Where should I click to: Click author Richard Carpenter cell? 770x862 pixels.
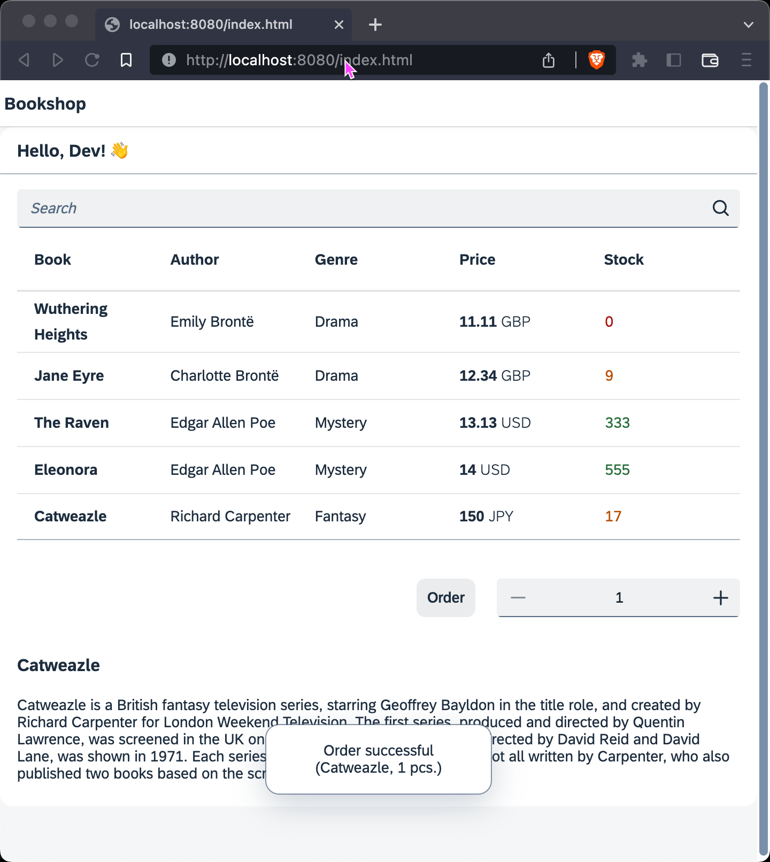230,517
